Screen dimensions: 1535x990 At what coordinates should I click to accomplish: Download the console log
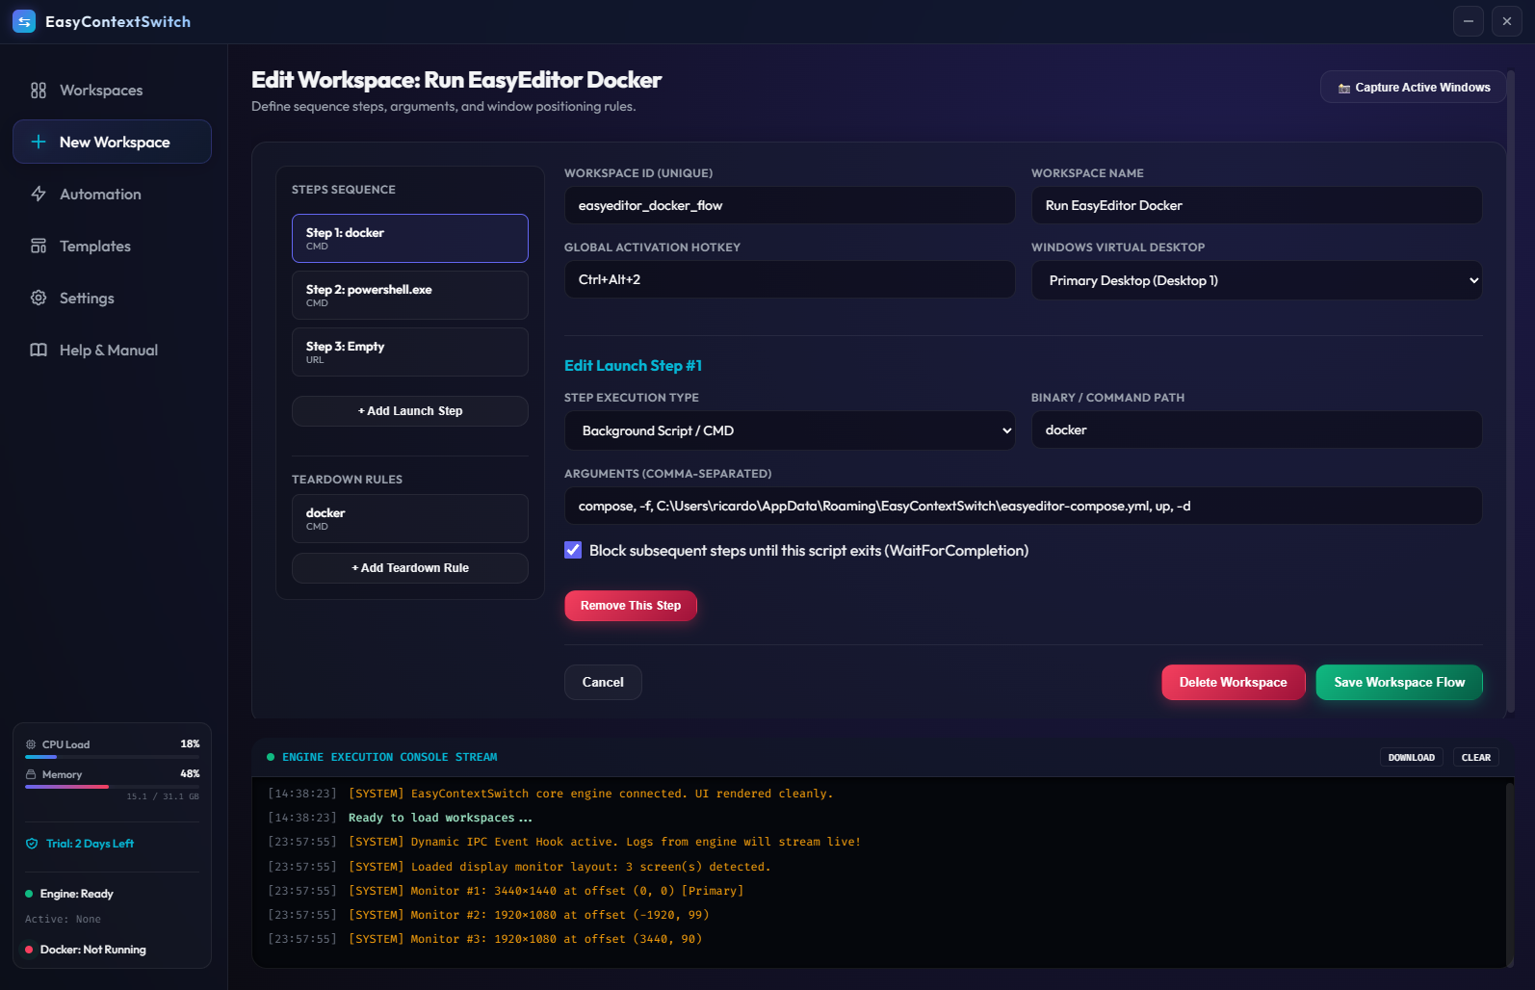(x=1412, y=758)
